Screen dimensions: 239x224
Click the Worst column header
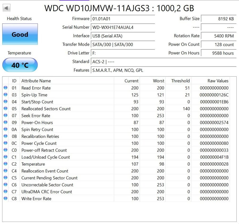coord(153,81)
